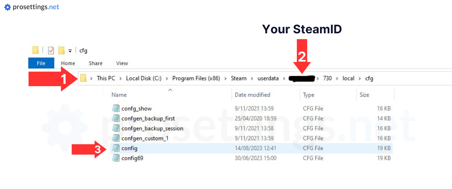Open the Customize Quick Access Toolbar dropdown

70,51
